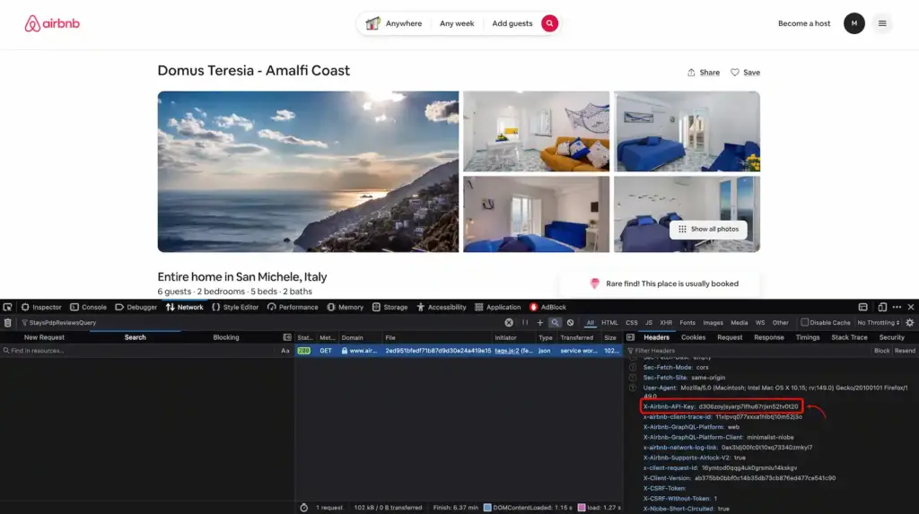Toggle the HTML request filter
Image resolution: width=919 pixels, height=514 pixels.
pos(609,323)
